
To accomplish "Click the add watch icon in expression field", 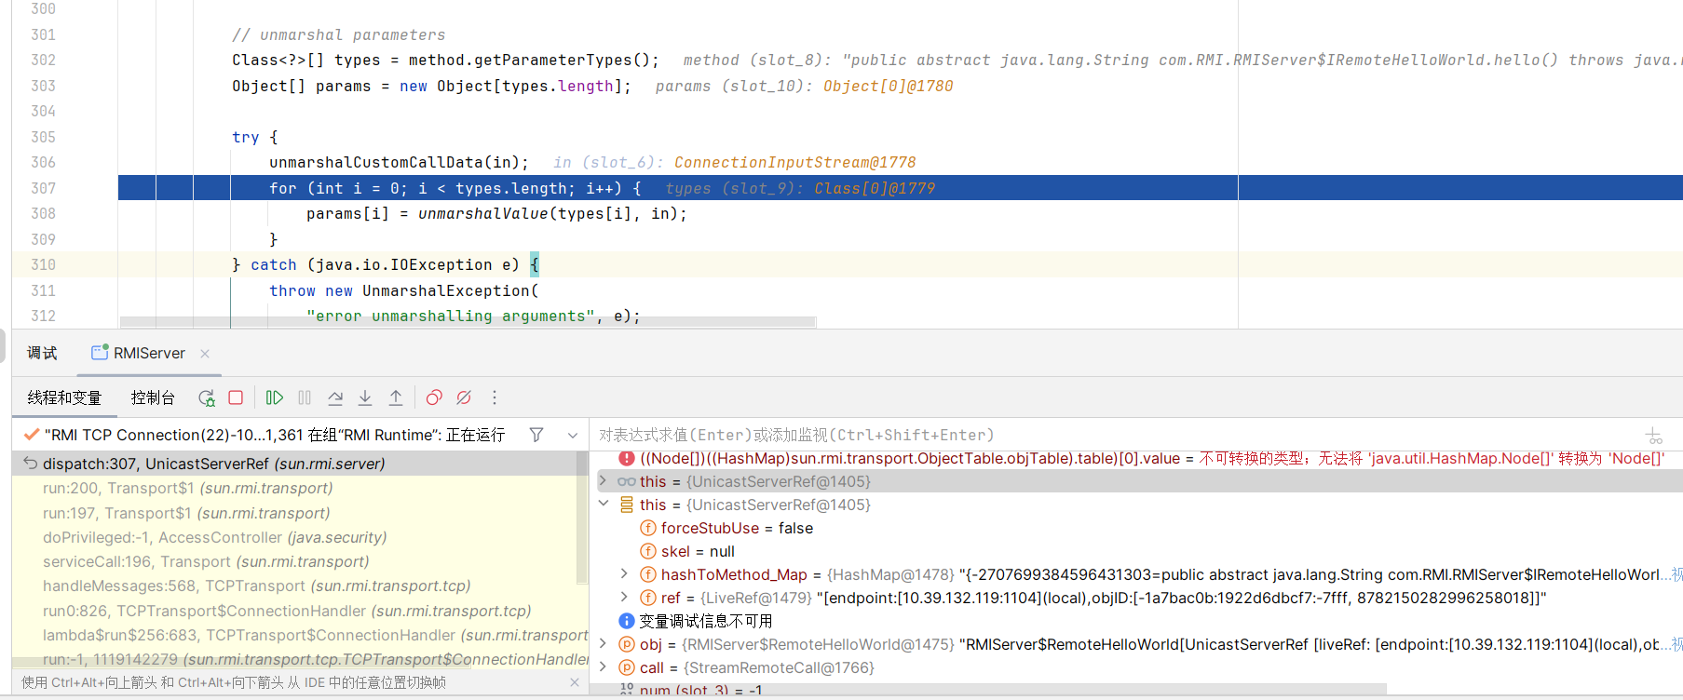I will pos(1654,435).
